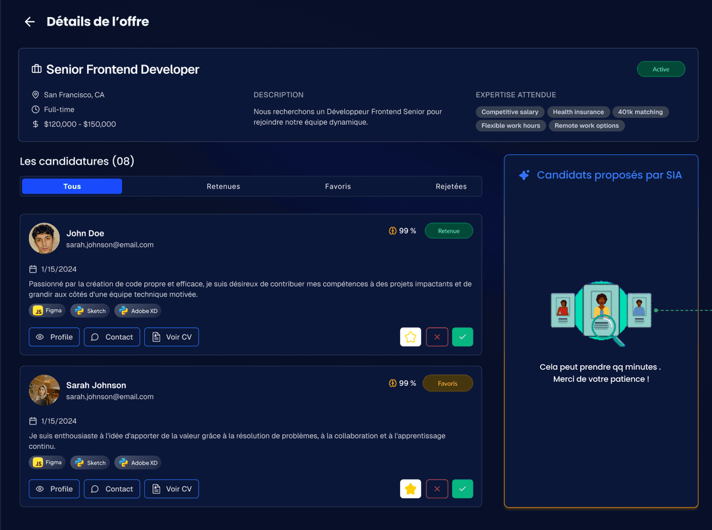Click the briefcase icon beside Senior Frontend Developer
Image resolution: width=712 pixels, height=530 pixels.
coord(37,69)
